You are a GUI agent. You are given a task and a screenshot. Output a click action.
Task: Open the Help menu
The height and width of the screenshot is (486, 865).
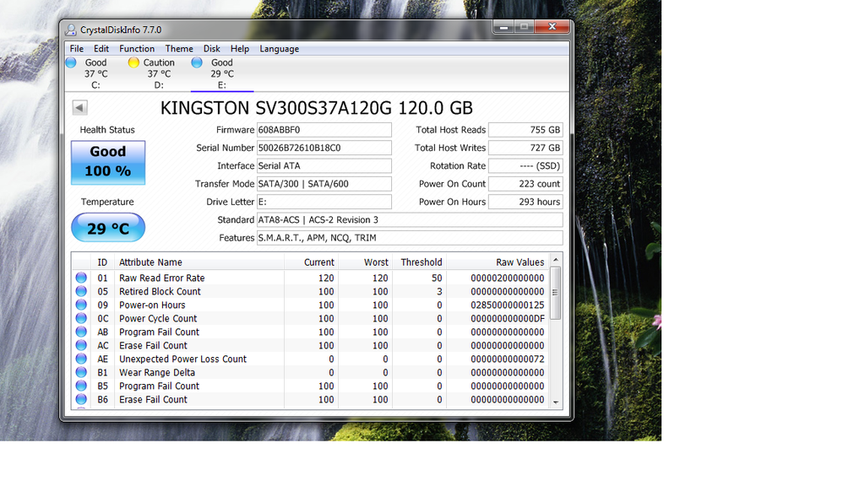click(240, 48)
